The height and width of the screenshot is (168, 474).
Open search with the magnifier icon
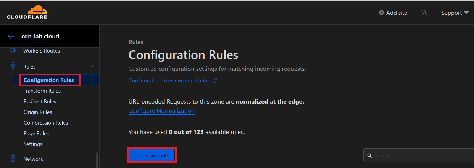coord(424,13)
